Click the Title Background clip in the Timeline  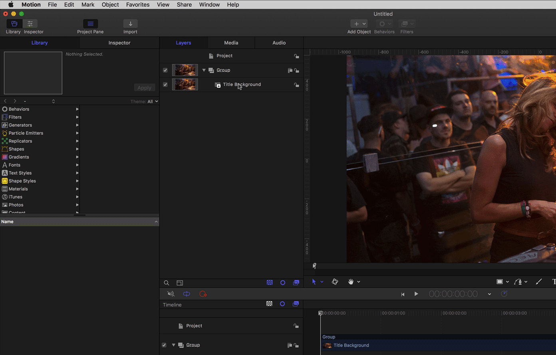[438, 345]
